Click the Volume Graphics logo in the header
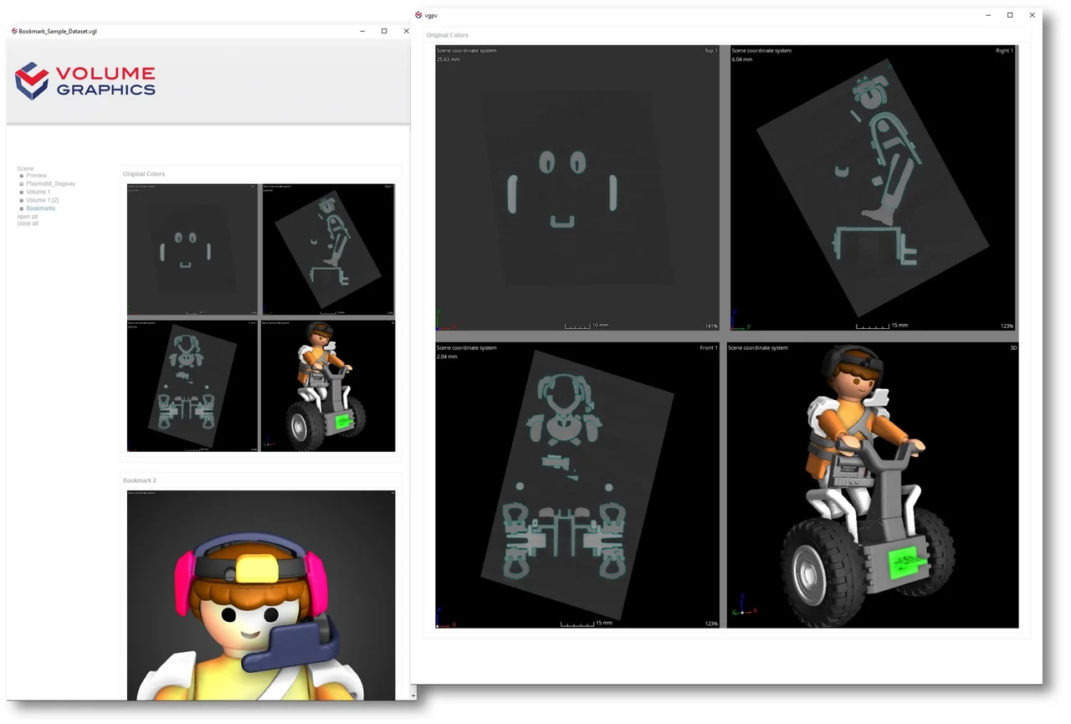 pyautogui.click(x=85, y=81)
